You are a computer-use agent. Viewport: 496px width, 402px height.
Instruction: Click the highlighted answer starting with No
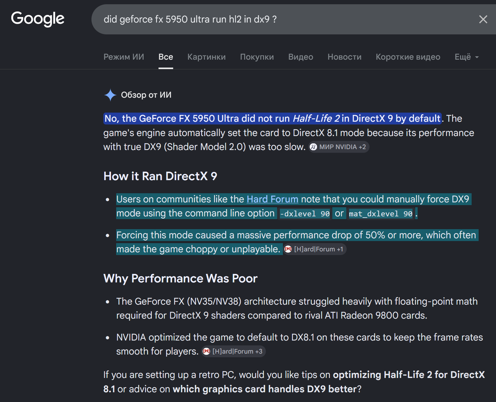(x=273, y=118)
